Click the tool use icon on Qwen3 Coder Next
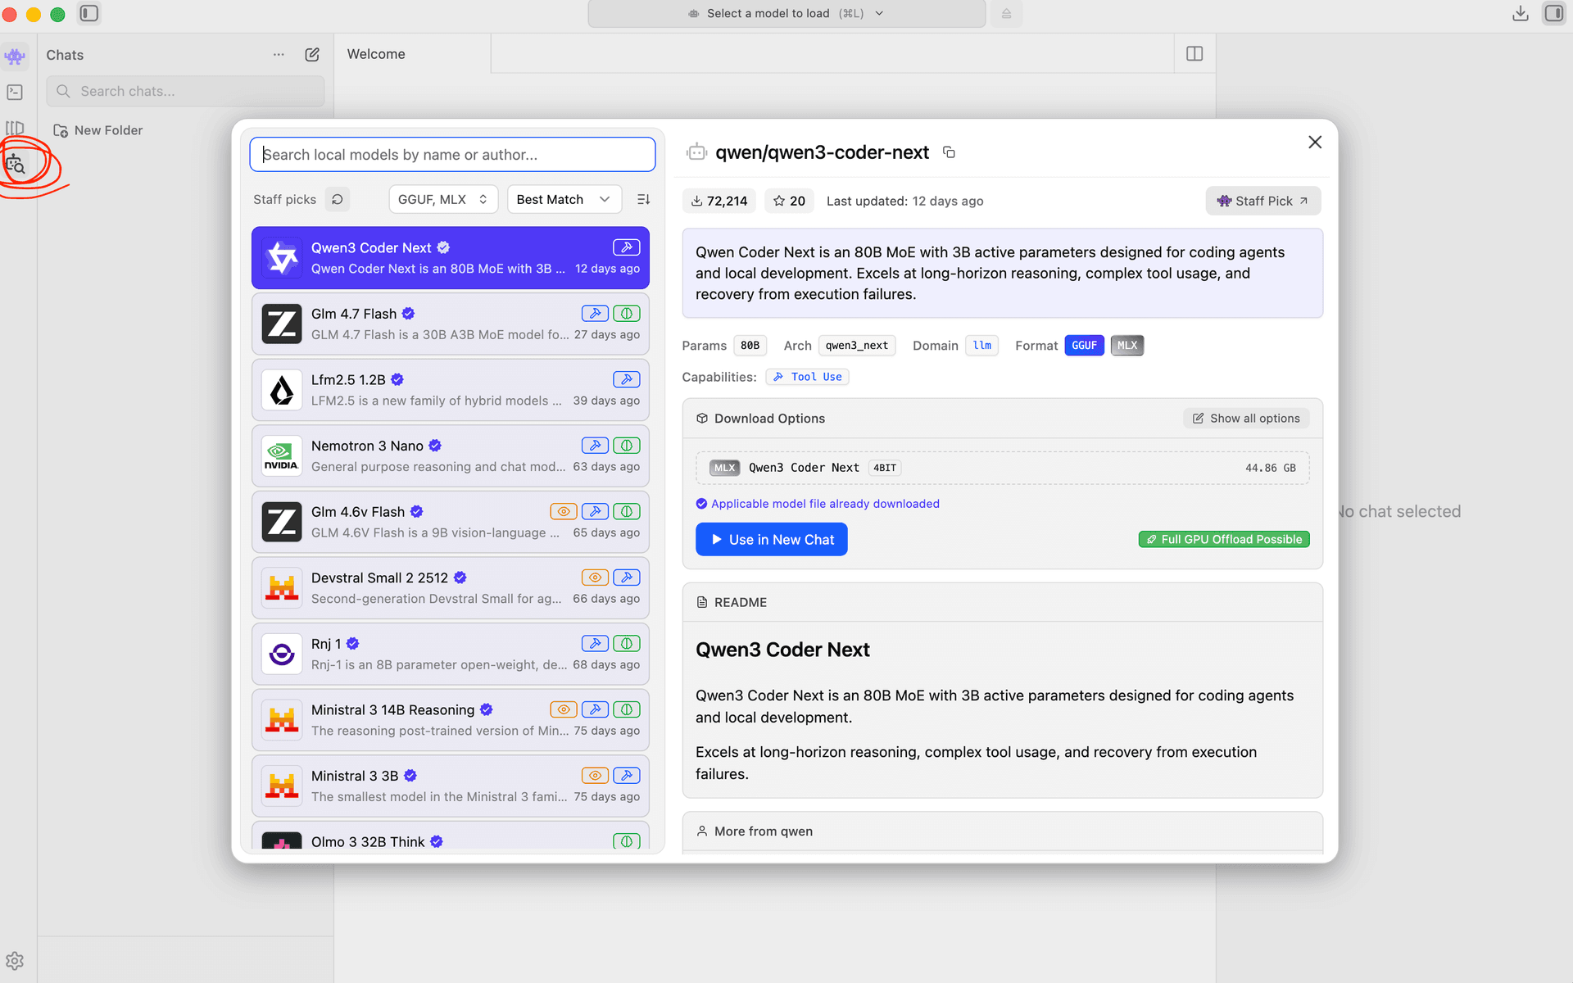 627,247
